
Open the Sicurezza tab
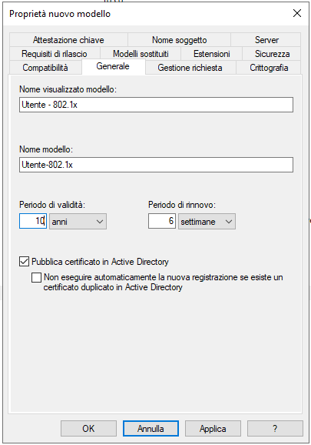pyautogui.click(x=272, y=54)
